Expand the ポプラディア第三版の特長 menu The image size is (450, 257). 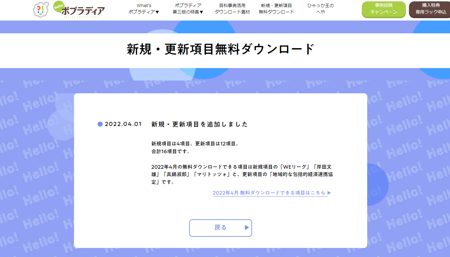pyautogui.click(x=188, y=9)
